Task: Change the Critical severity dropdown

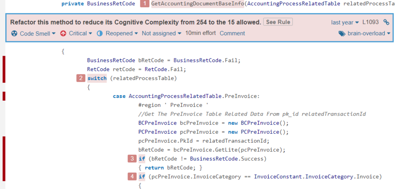Action: (x=76, y=33)
